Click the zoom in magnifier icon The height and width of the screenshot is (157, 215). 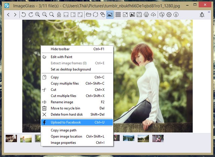tap(38, 14)
